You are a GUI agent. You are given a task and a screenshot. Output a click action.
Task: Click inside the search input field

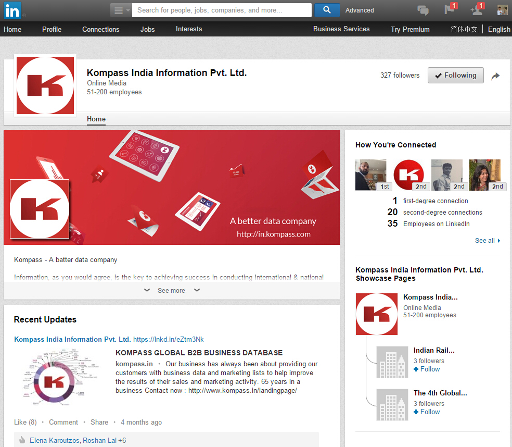click(221, 10)
